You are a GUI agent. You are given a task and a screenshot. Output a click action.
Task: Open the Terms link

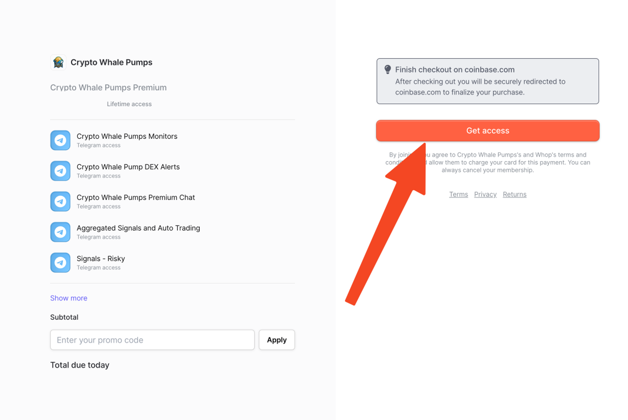click(458, 194)
